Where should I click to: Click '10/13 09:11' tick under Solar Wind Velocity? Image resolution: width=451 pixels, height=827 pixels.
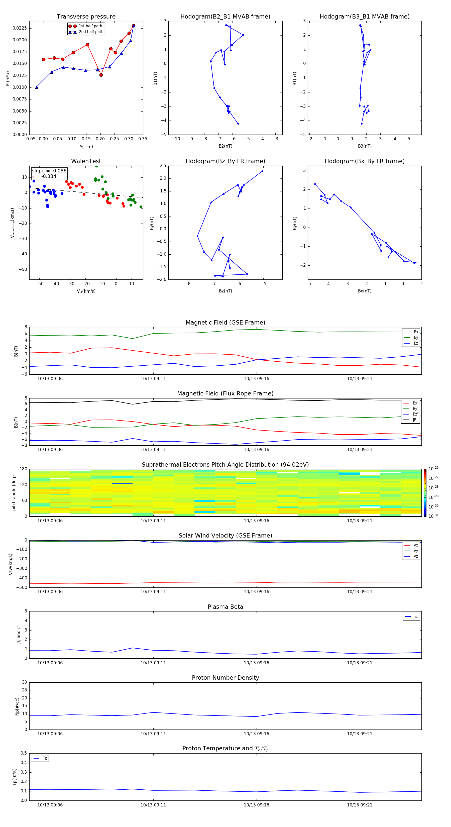click(153, 592)
